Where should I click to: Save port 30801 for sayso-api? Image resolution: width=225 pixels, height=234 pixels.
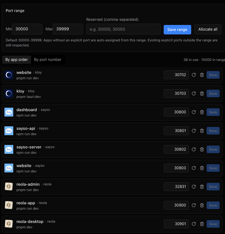pos(213,131)
